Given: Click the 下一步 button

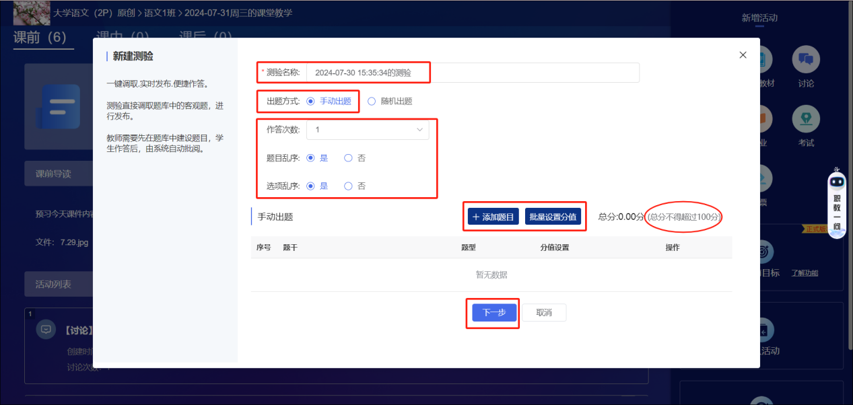Looking at the screenshot, I should pyautogui.click(x=493, y=313).
